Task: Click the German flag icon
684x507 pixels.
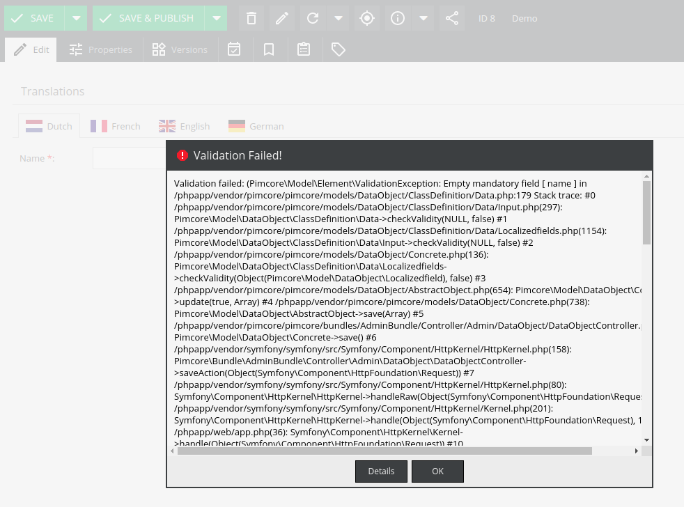Action: [x=236, y=126]
